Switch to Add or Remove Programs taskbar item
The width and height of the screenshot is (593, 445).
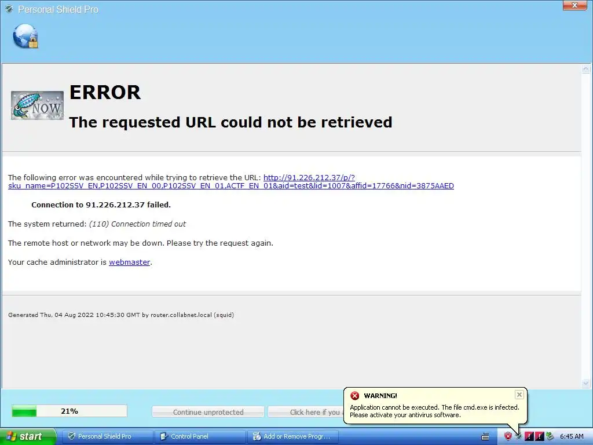tap(293, 436)
